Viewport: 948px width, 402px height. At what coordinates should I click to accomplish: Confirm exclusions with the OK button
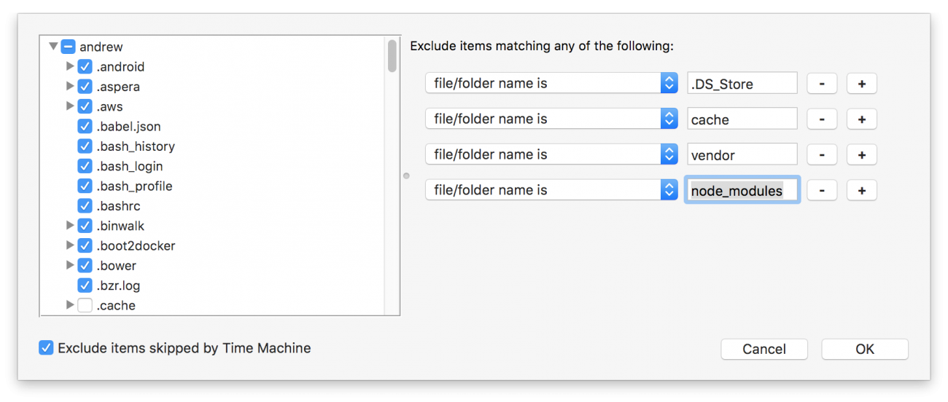865,349
